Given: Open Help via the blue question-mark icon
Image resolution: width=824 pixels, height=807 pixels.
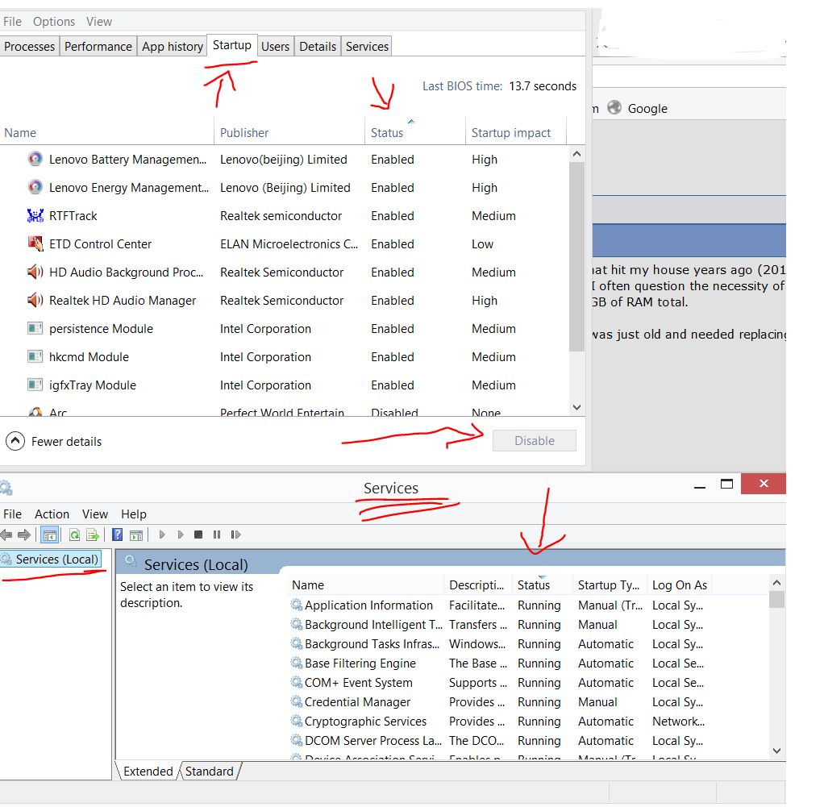Looking at the screenshot, I should pyautogui.click(x=118, y=535).
